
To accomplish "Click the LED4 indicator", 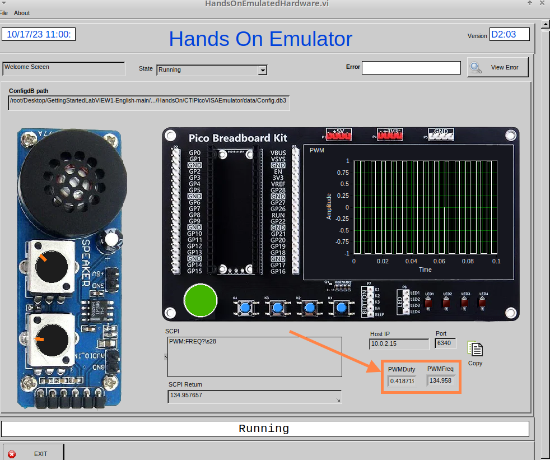I will click(482, 303).
